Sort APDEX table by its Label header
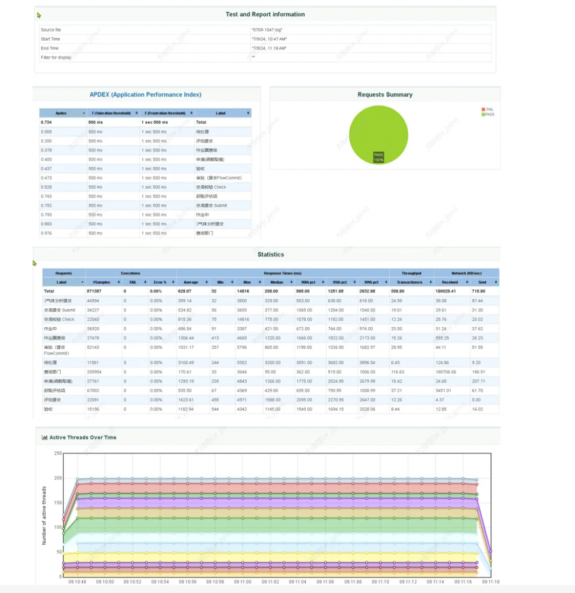 pyautogui.click(x=221, y=113)
